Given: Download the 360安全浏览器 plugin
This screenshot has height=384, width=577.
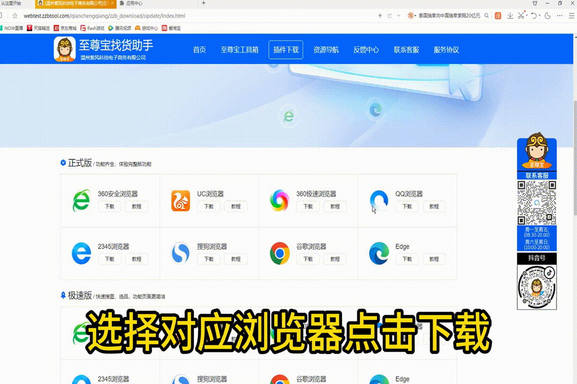Looking at the screenshot, I should pos(110,206).
